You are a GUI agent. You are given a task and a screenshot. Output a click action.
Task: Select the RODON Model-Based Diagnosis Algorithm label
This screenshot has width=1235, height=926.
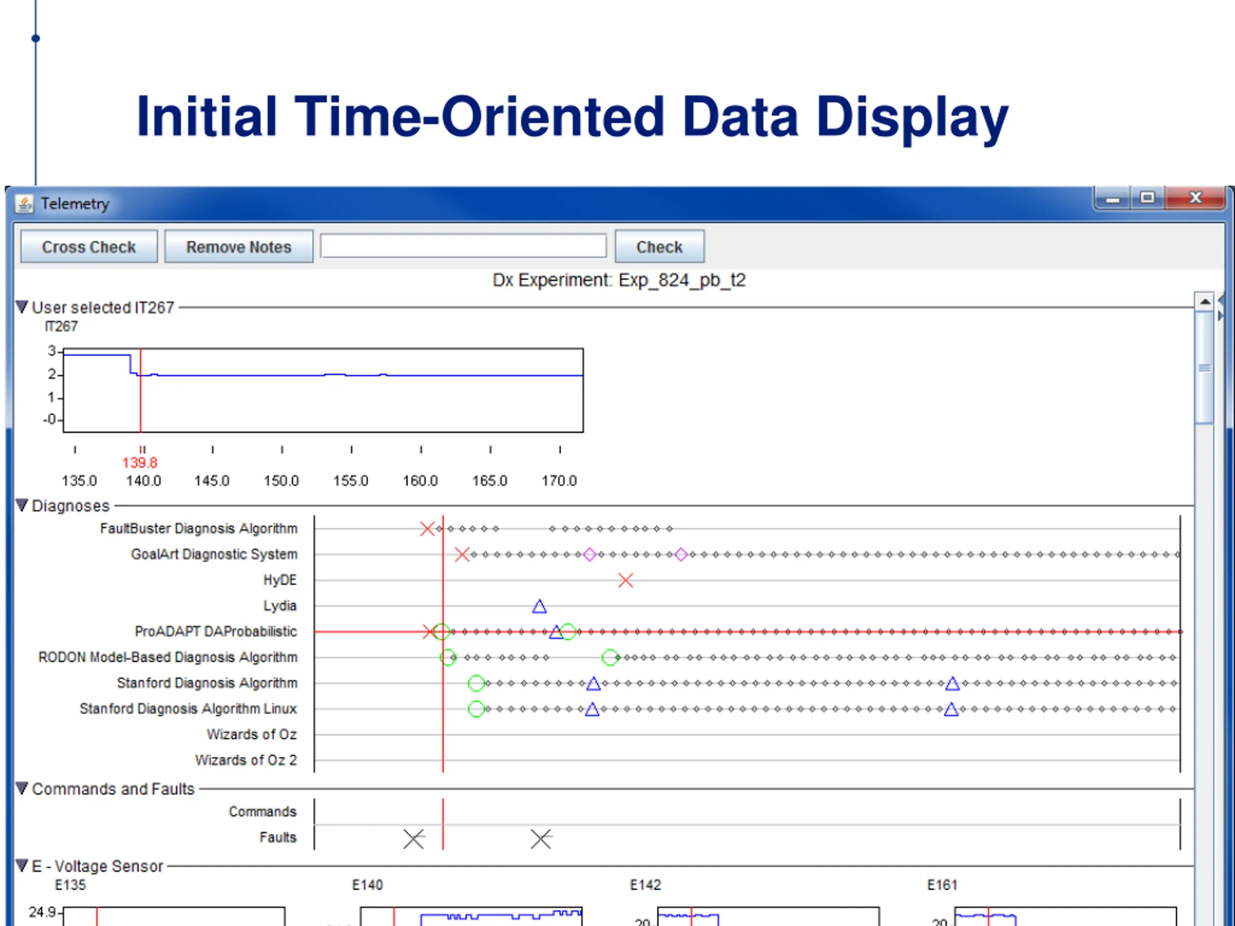(x=167, y=657)
